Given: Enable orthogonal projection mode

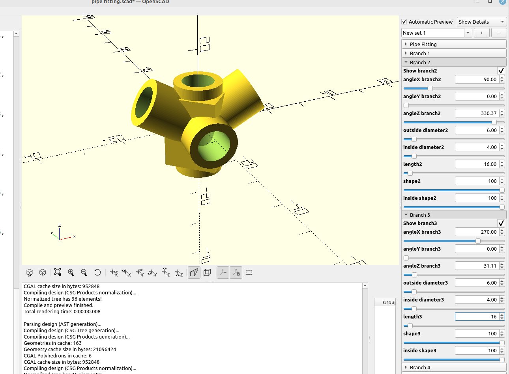Looking at the screenshot, I should coord(207,272).
